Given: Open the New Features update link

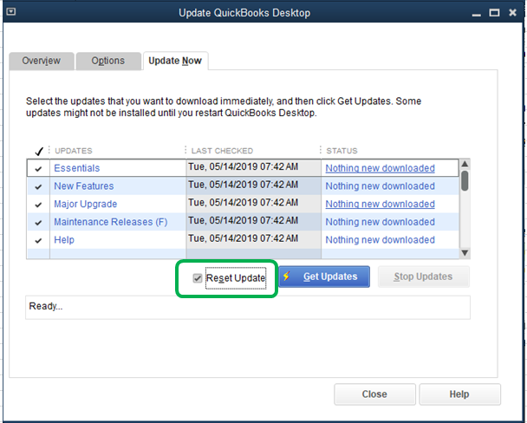Looking at the screenshot, I should point(84,185).
